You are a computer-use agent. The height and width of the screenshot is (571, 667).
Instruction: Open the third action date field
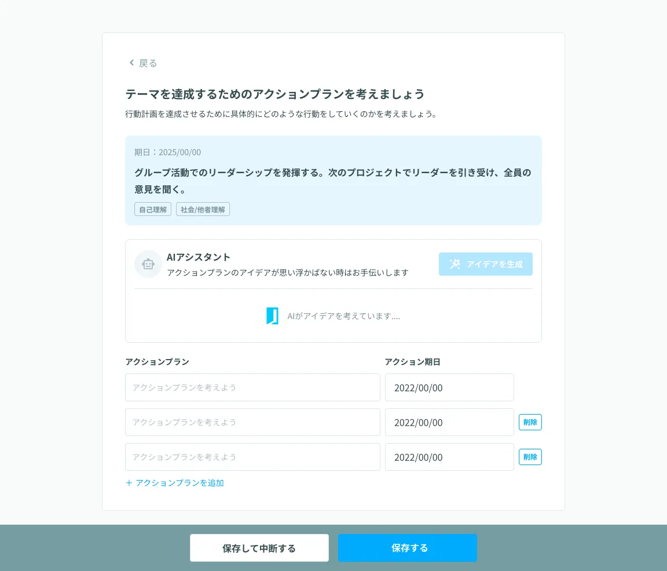(x=449, y=457)
